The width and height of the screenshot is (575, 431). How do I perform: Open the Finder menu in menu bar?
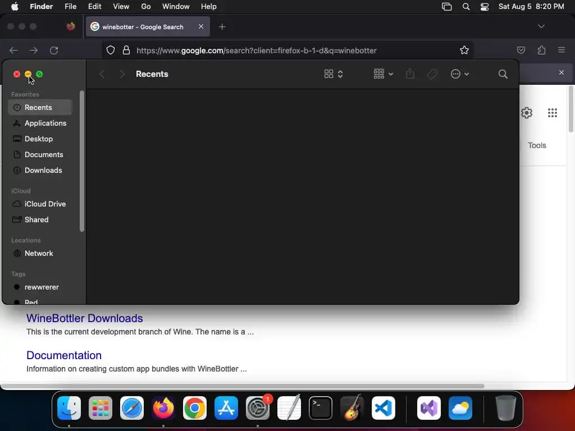(42, 7)
